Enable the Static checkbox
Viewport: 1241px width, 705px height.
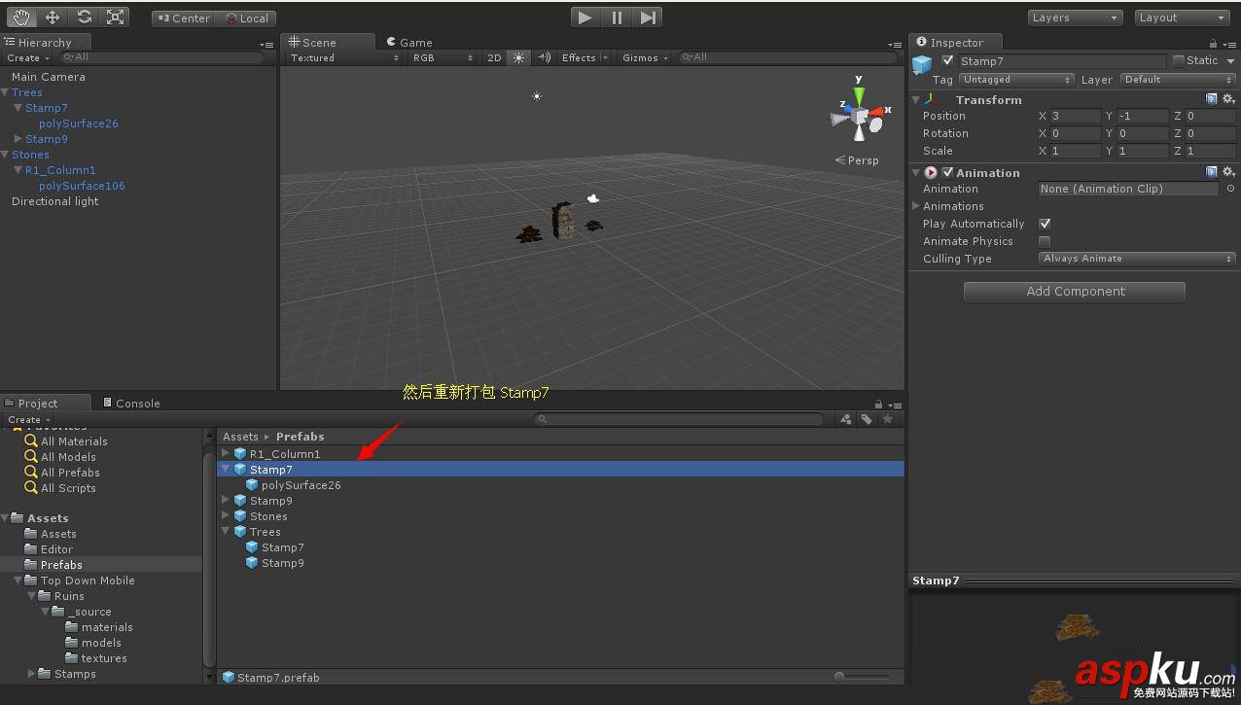[1179, 60]
